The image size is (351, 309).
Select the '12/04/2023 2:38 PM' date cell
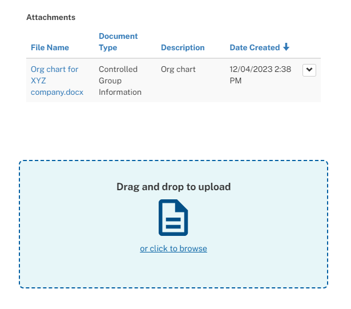click(x=260, y=75)
